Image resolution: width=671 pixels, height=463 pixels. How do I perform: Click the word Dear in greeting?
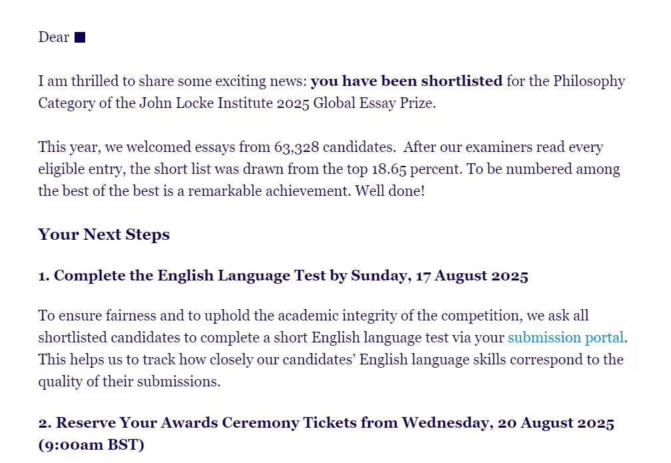point(53,37)
